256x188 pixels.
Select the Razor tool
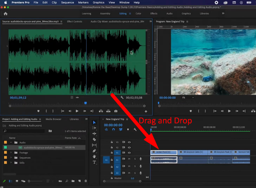pyautogui.click(x=94, y=139)
